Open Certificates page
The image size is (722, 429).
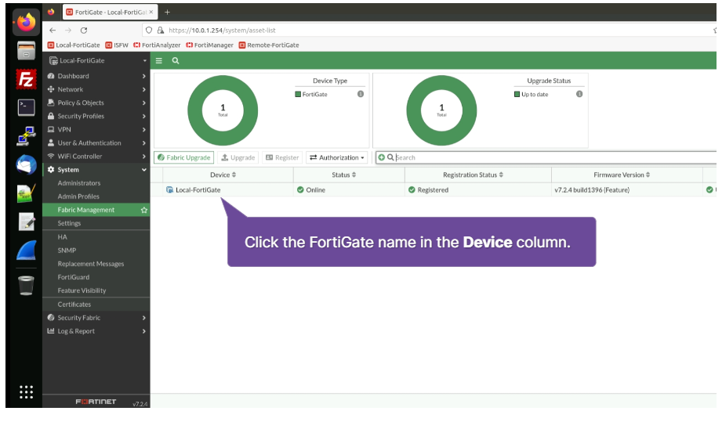pyautogui.click(x=74, y=305)
